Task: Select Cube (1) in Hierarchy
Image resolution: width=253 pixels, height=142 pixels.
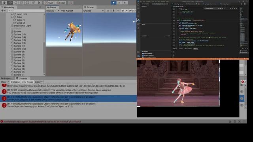Action: (21, 20)
